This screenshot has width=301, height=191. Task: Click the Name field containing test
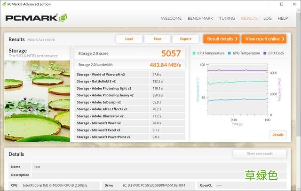coord(159,167)
